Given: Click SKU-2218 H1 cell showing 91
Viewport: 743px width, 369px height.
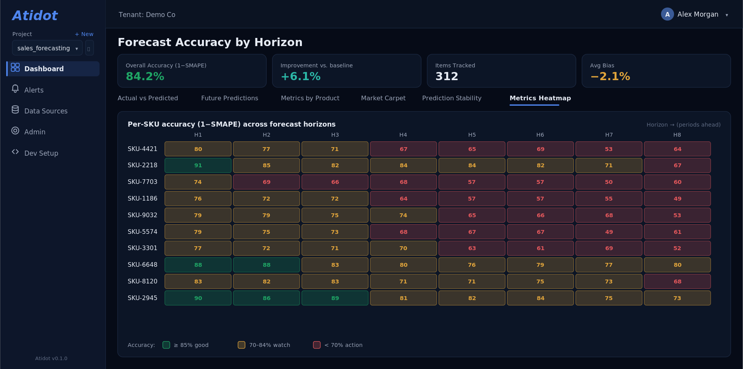Looking at the screenshot, I should (x=198, y=165).
